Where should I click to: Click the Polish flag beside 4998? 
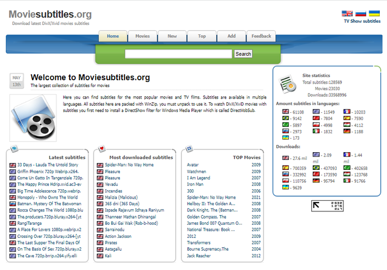[x=316, y=124]
